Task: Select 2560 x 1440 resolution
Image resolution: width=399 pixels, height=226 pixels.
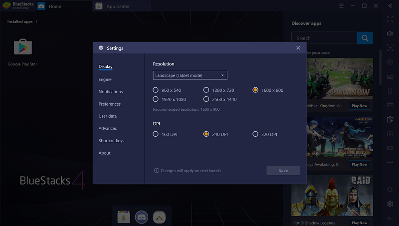Action: (206, 99)
